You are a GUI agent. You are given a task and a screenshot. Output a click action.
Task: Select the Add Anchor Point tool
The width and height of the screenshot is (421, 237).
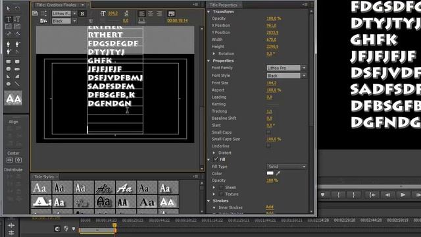pyautogui.click(x=9, y=51)
